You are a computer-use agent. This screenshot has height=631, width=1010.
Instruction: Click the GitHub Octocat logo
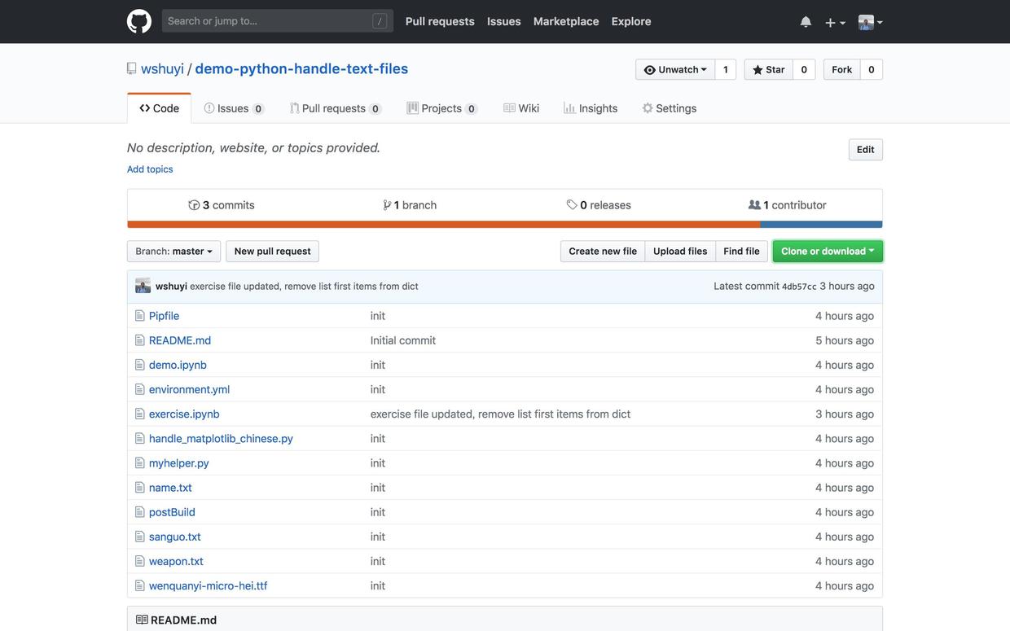coord(139,21)
